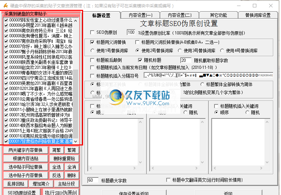Uncheck article 000005阵发性室上心动过速
Viewport: 281px width, 195px height.
pos(6,20)
